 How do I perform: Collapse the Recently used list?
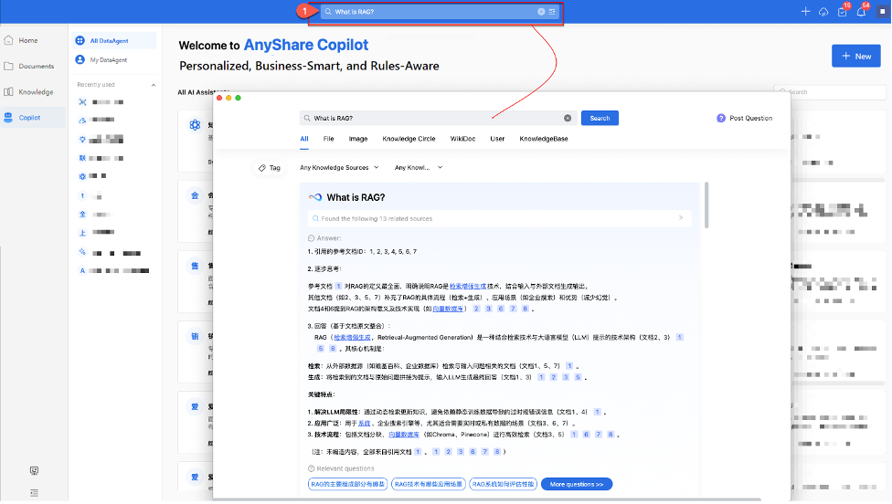click(153, 85)
